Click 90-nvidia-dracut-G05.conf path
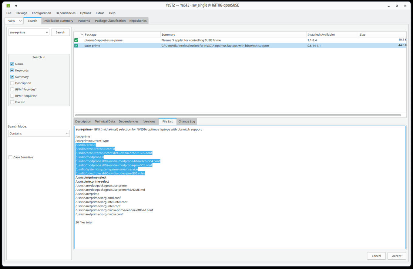 click(x=114, y=153)
